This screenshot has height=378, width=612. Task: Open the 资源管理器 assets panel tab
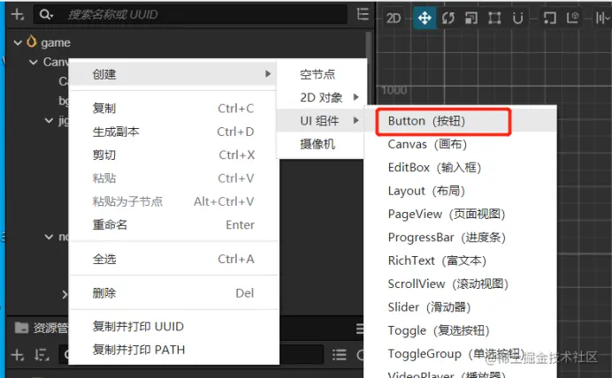[42, 329]
